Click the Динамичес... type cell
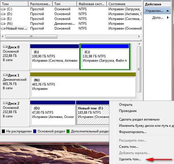The height and width of the screenshot is (164, 174). click(65, 23)
